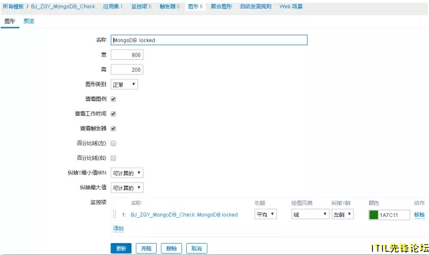Open the 纵轴Y侧 dropdown showing 左侧
429x255 pixels.
pos(342,214)
